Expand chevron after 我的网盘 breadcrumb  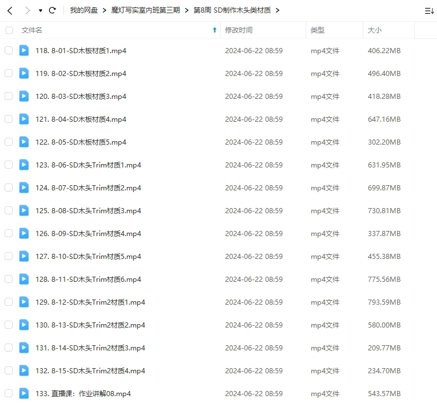click(x=105, y=10)
